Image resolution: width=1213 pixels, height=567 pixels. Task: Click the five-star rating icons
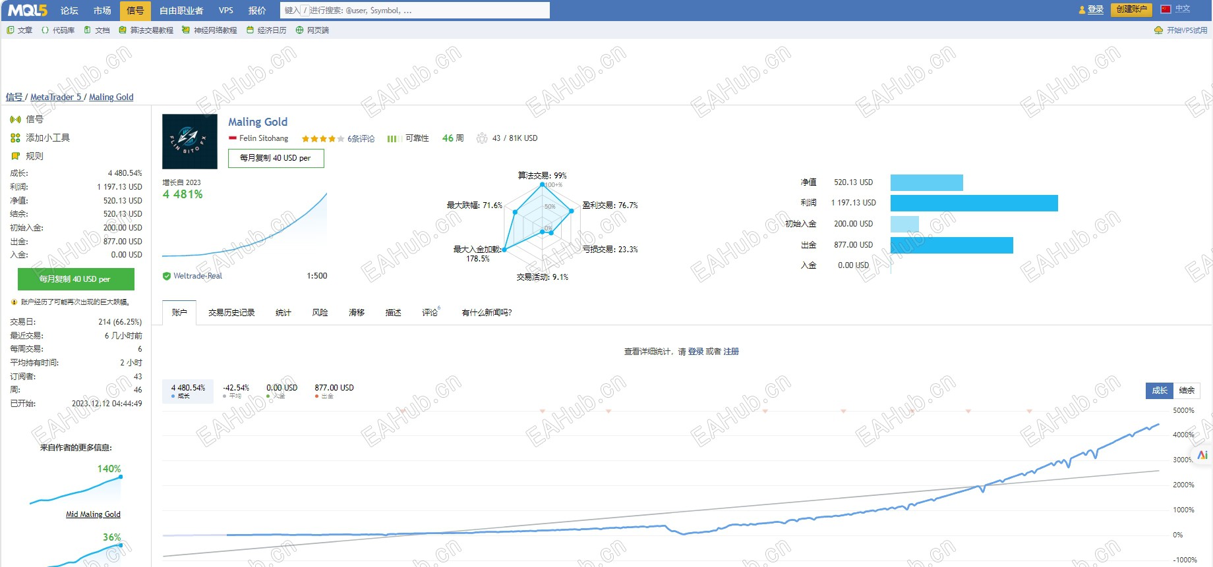323,139
